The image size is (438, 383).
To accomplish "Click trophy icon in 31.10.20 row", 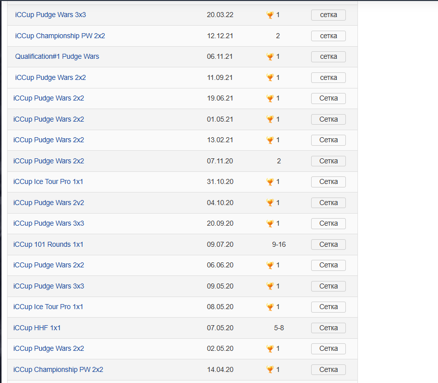I will 270,181.
